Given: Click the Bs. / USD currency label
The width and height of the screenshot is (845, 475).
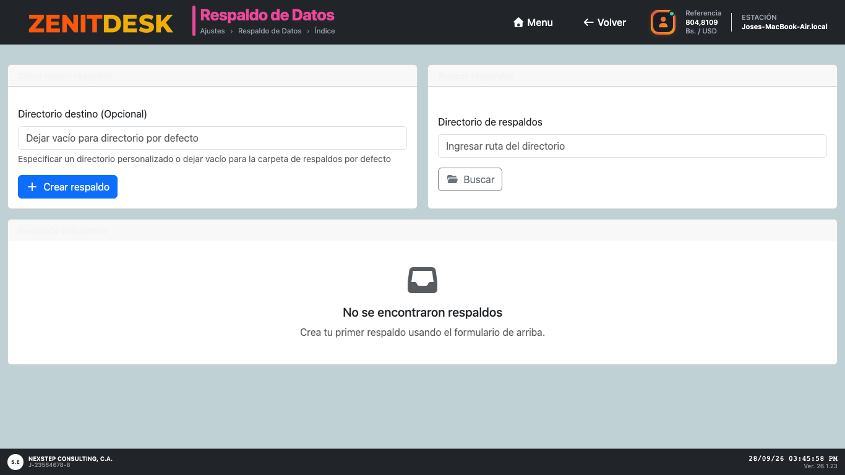Looking at the screenshot, I should (x=701, y=31).
